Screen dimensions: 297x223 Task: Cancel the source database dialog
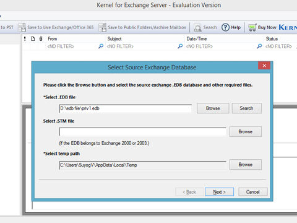[253, 192]
